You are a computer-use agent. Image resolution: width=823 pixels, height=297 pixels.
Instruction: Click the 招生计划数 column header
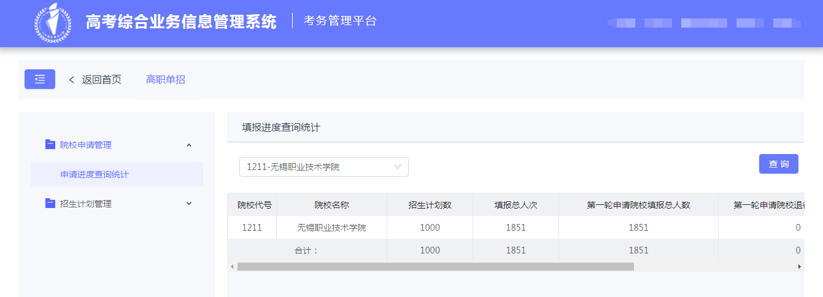430,205
